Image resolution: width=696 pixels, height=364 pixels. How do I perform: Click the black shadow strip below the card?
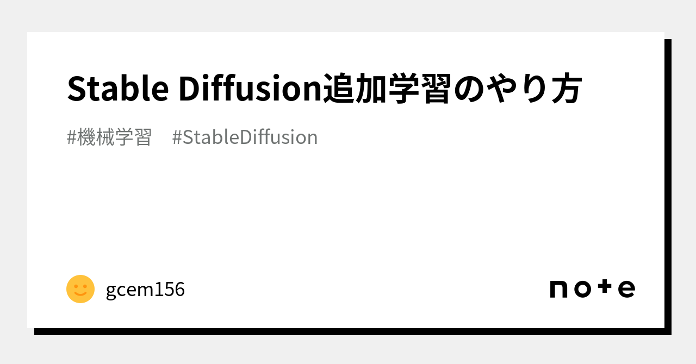click(x=348, y=331)
